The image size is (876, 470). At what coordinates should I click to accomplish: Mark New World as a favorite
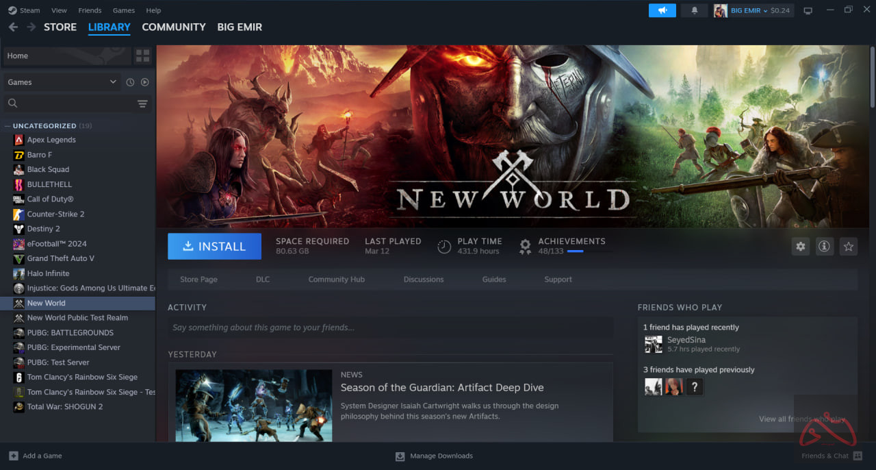tap(848, 246)
